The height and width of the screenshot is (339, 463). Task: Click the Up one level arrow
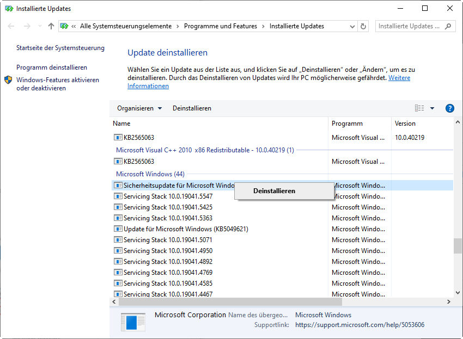pos(51,26)
